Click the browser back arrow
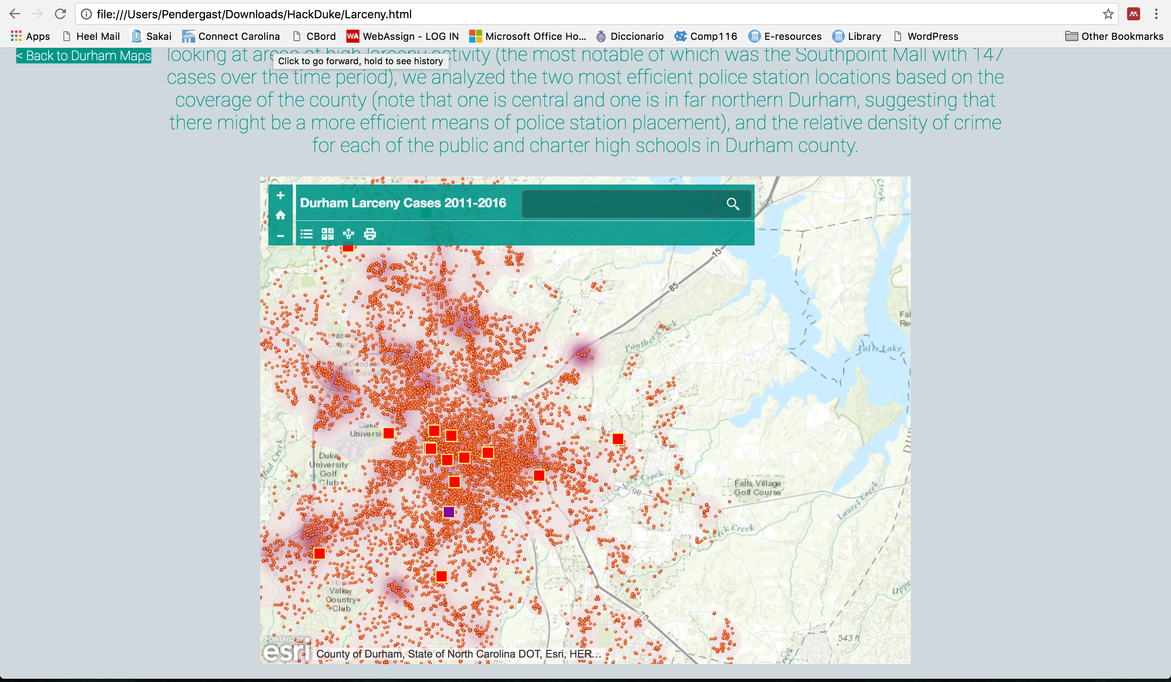The width and height of the screenshot is (1171, 682). pos(14,14)
